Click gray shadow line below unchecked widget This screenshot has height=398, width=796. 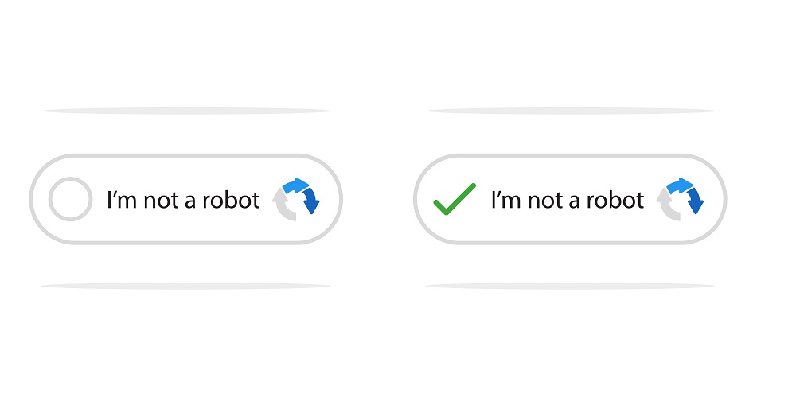[x=186, y=287]
